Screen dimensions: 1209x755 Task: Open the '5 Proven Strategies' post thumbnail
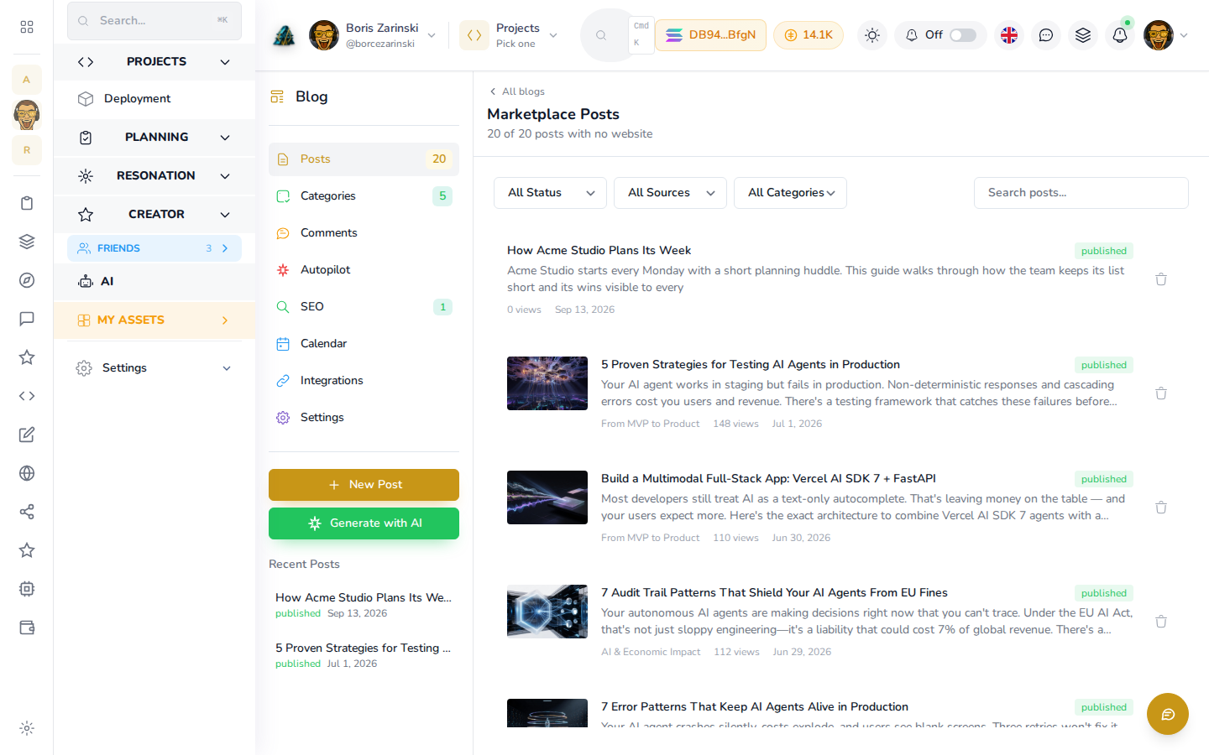[x=547, y=383]
